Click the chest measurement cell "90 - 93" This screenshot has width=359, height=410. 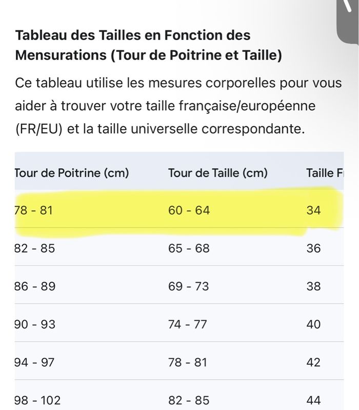pos(35,324)
